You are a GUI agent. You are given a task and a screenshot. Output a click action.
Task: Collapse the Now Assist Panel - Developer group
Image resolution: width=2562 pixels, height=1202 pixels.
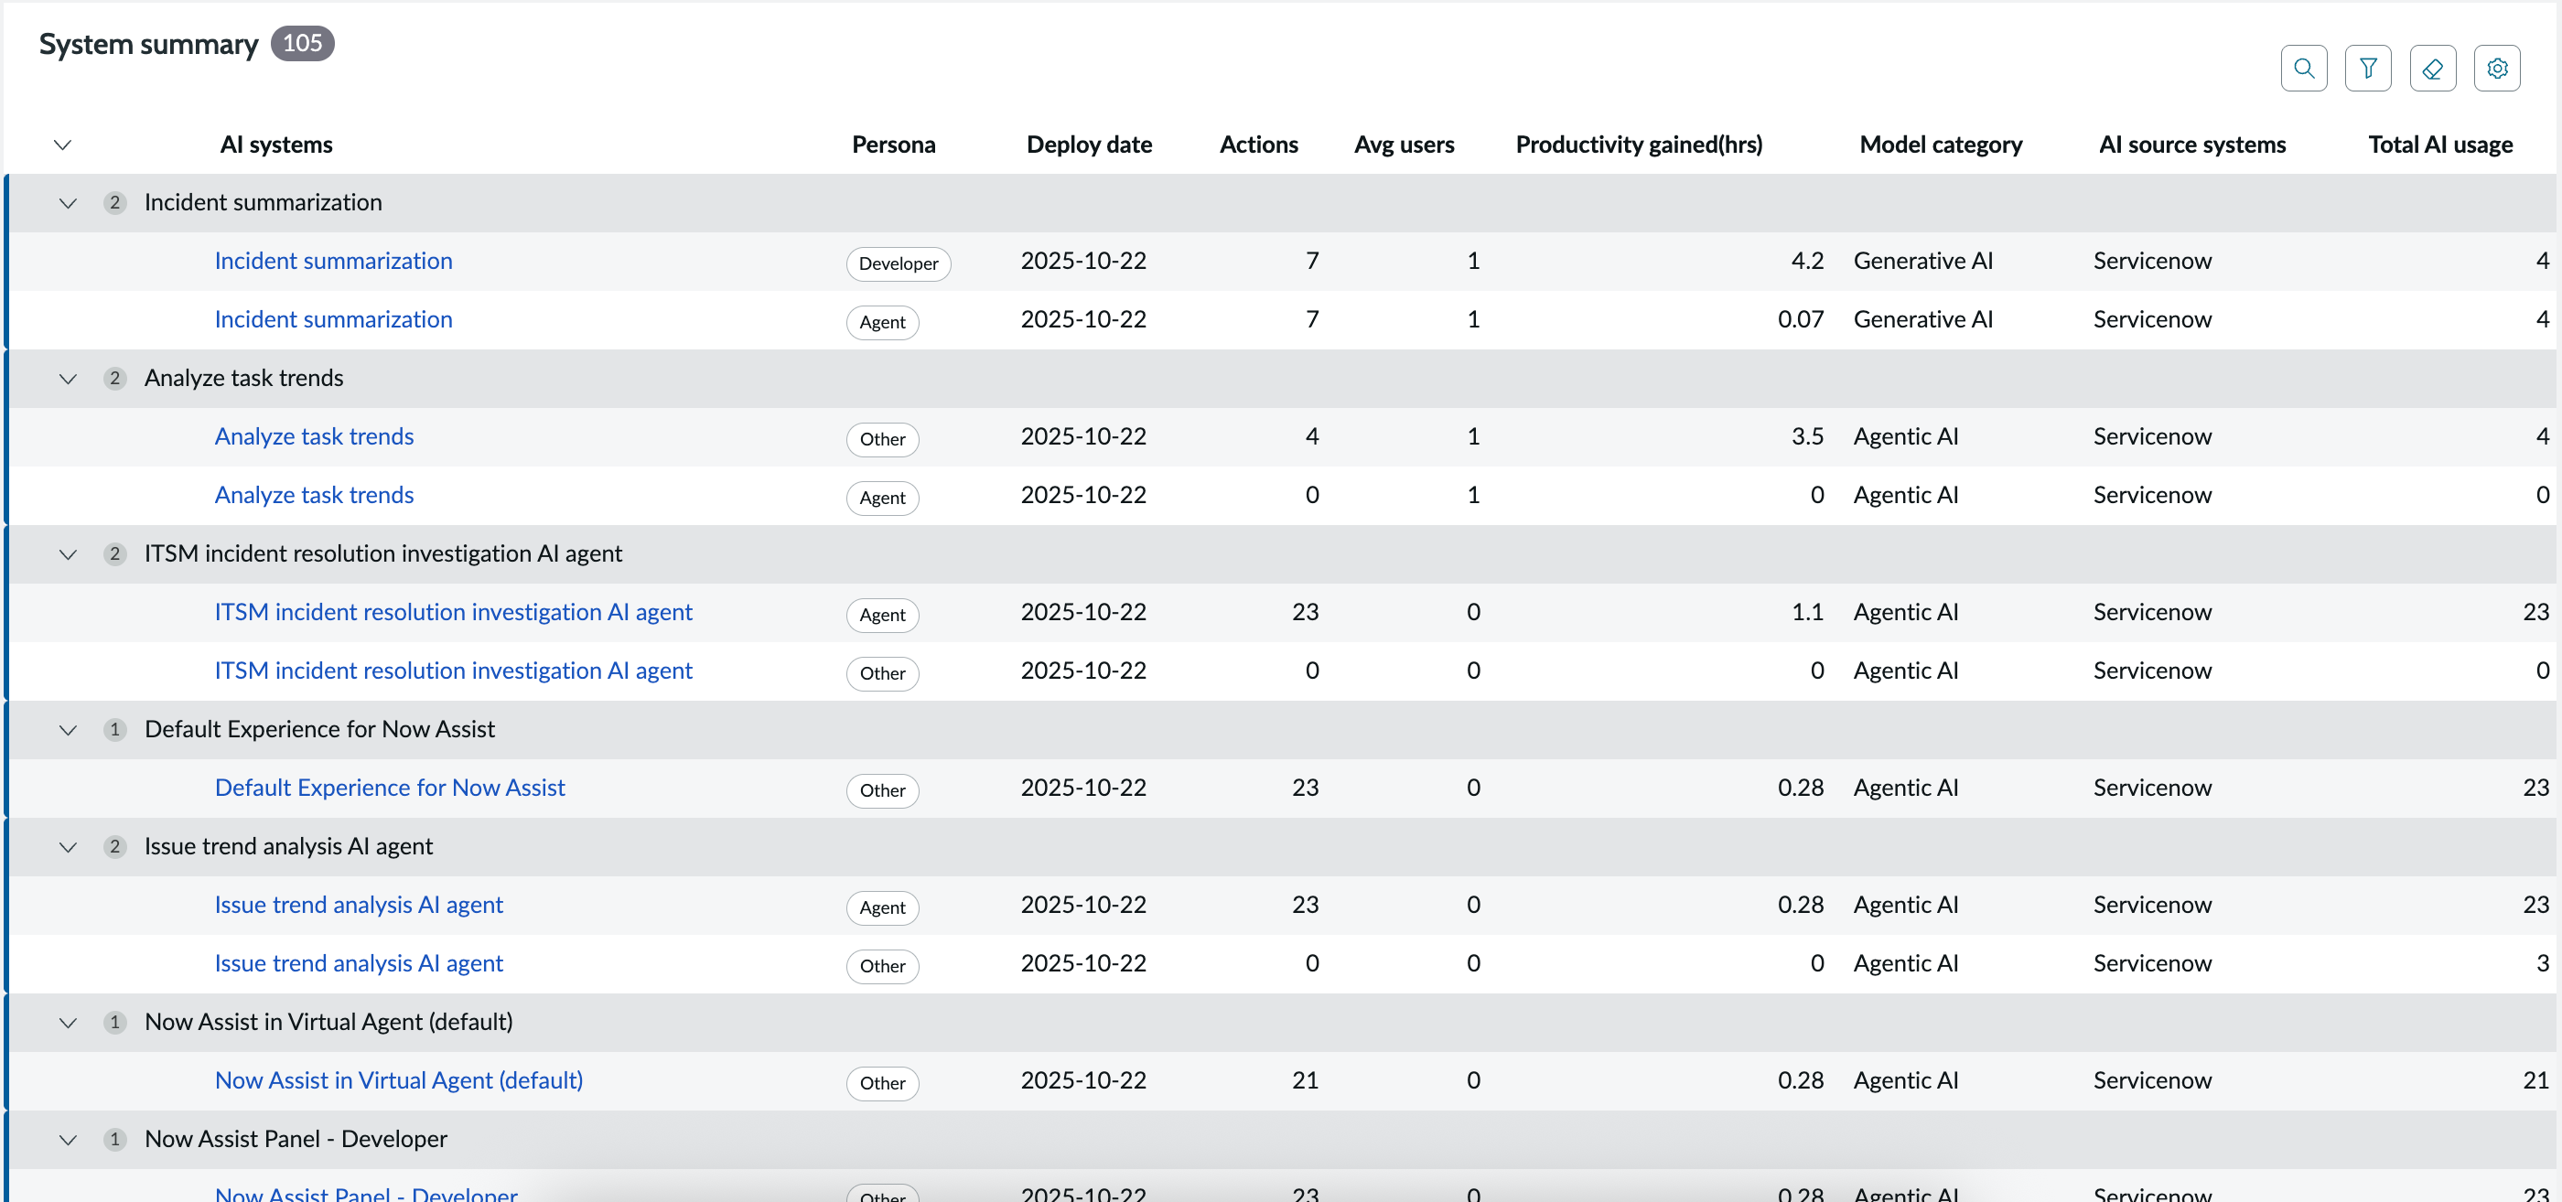coord(68,1140)
